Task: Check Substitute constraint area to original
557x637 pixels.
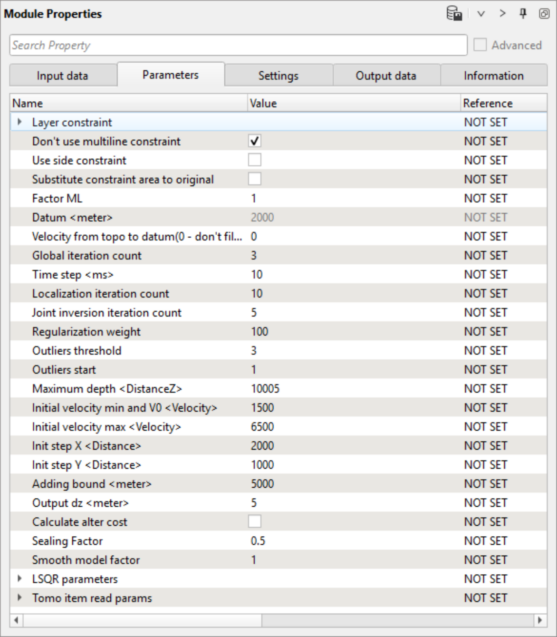Action: (x=255, y=179)
